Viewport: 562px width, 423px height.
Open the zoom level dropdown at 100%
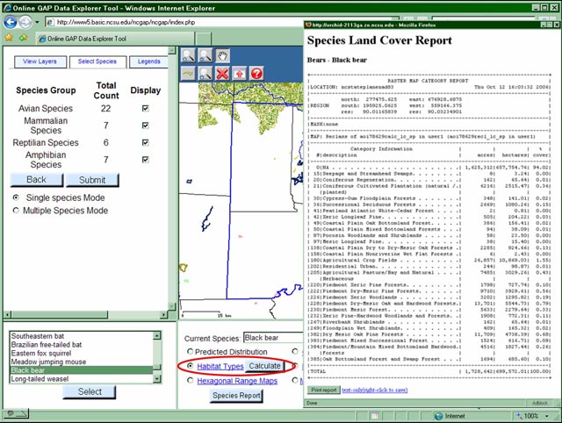tap(547, 416)
